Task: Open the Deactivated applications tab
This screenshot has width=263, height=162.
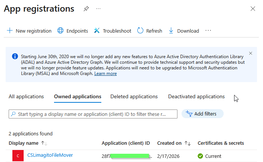Action: (x=197, y=97)
